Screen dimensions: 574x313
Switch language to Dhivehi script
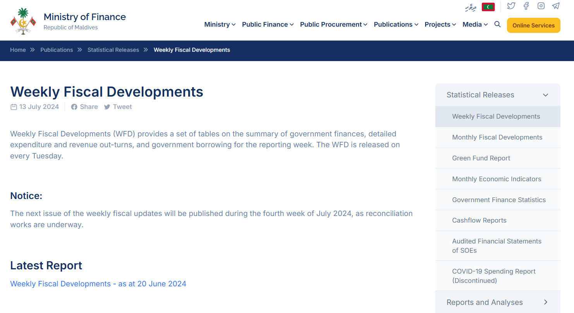click(470, 7)
